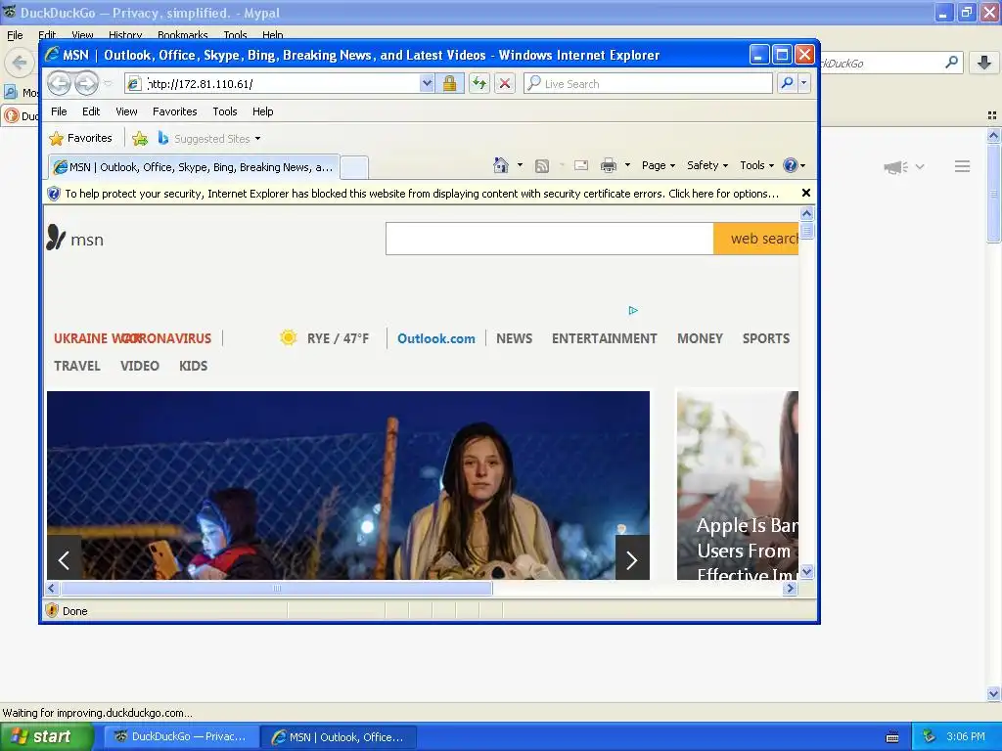Screen dimensions: 1002x751
Task: Click Mypal search magnifier icon
Action: coord(951,63)
